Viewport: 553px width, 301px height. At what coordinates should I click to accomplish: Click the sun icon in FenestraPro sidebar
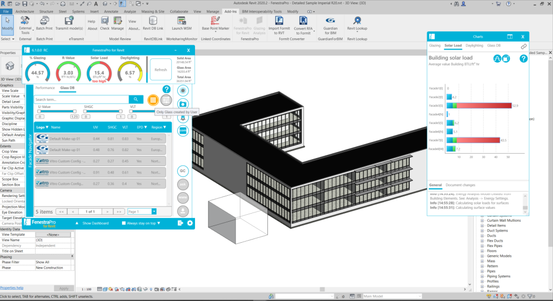click(x=183, y=91)
